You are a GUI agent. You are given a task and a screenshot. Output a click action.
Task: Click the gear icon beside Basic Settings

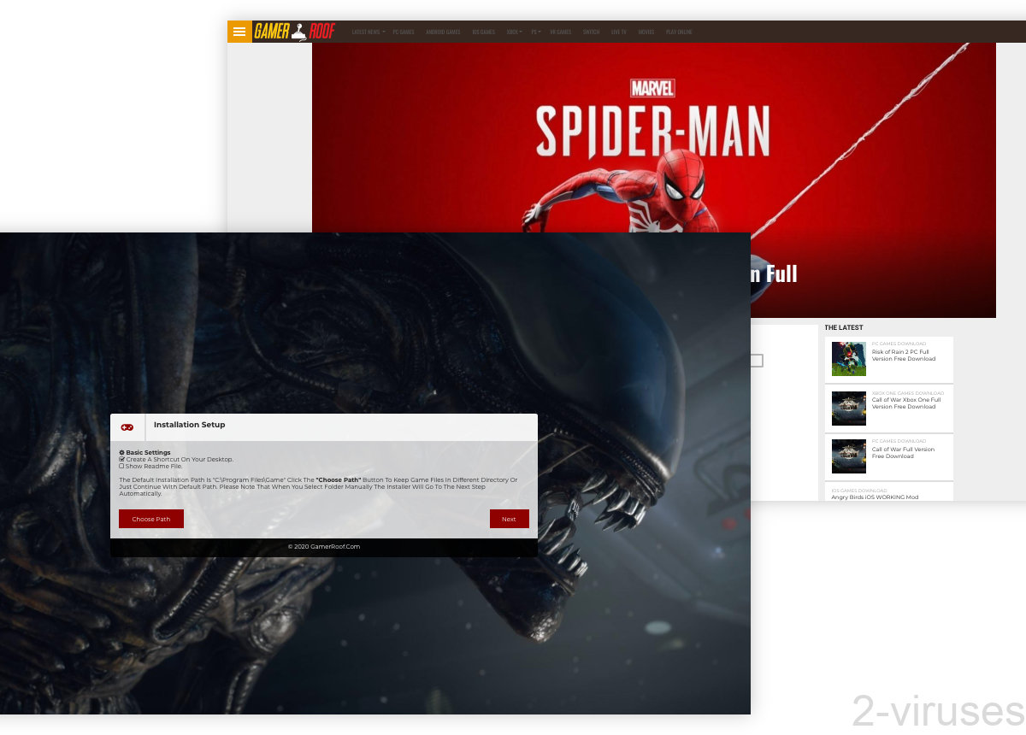[x=122, y=452]
